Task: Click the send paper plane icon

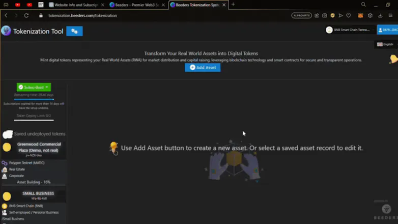Action: click(340, 15)
